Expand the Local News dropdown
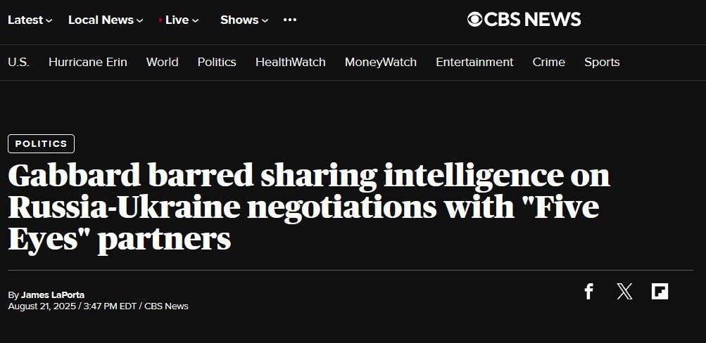This screenshot has width=706, height=343. pos(106,20)
